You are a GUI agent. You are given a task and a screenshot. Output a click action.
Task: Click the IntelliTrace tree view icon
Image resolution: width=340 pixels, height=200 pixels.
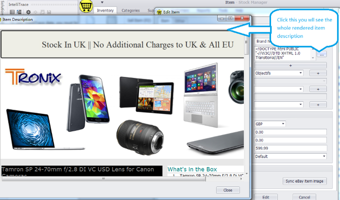pos(19,12)
